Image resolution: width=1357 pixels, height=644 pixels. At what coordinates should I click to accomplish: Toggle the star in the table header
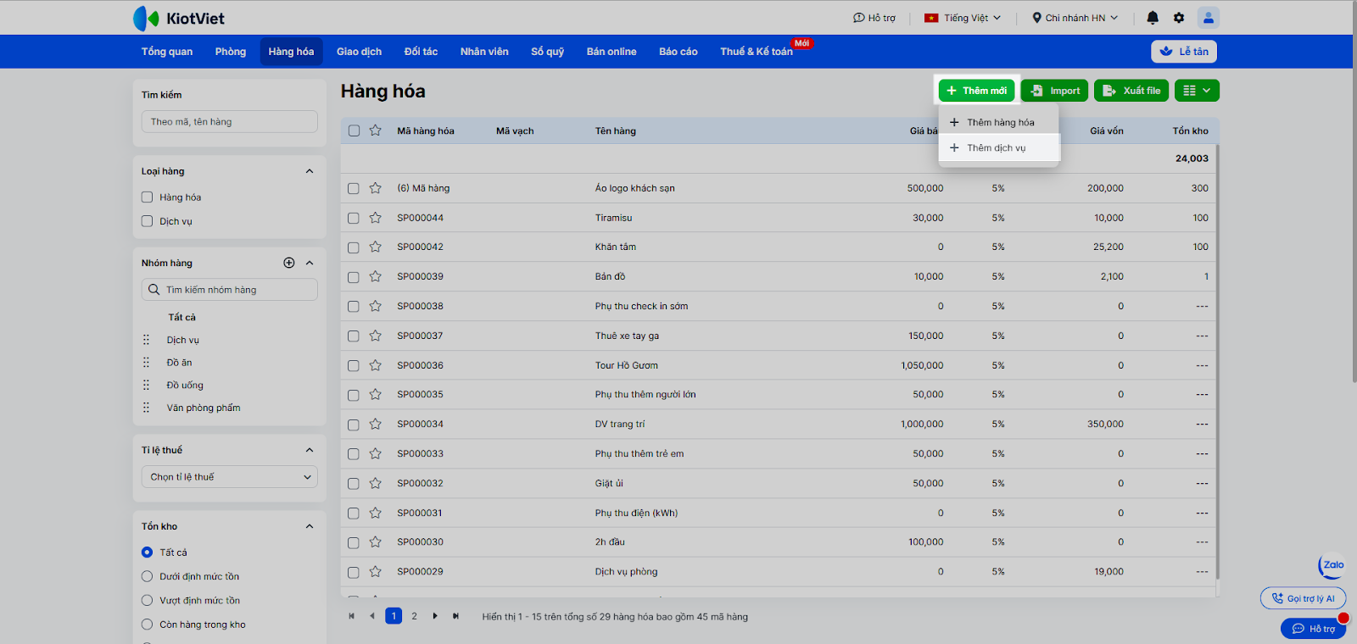pyautogui.click(x=376, y=130)
